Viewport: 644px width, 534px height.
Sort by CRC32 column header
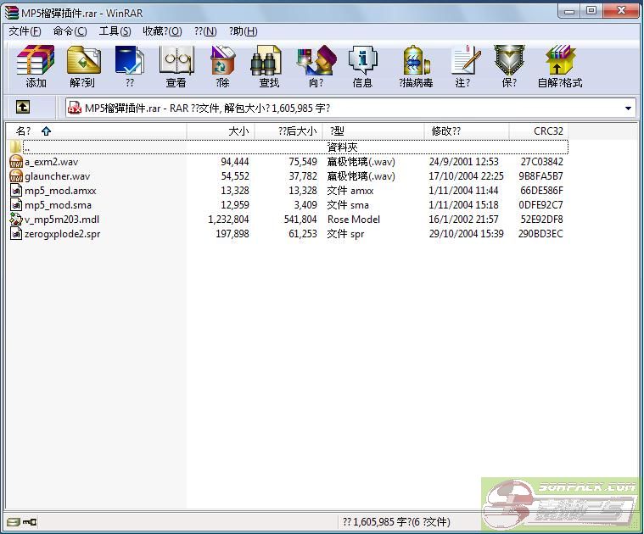click(539, 131)
